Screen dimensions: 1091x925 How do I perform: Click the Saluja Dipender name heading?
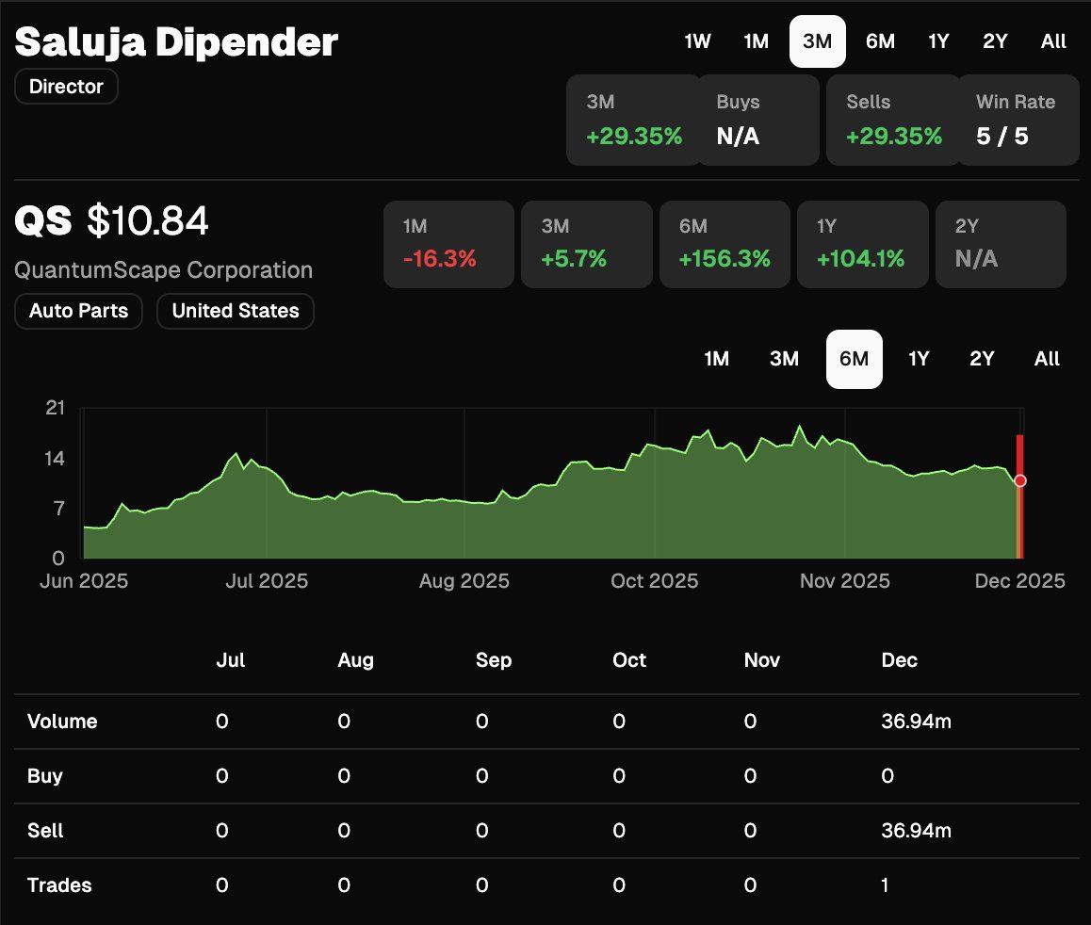pyautogui.click(x=176, y=42)
